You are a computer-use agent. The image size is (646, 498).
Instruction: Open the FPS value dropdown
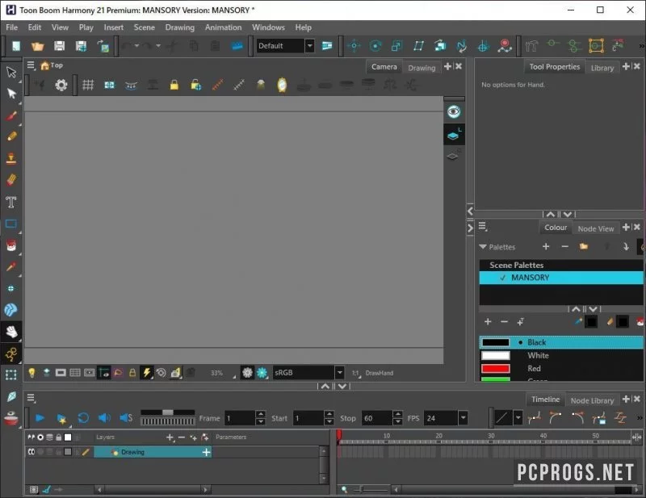point(463,418)
